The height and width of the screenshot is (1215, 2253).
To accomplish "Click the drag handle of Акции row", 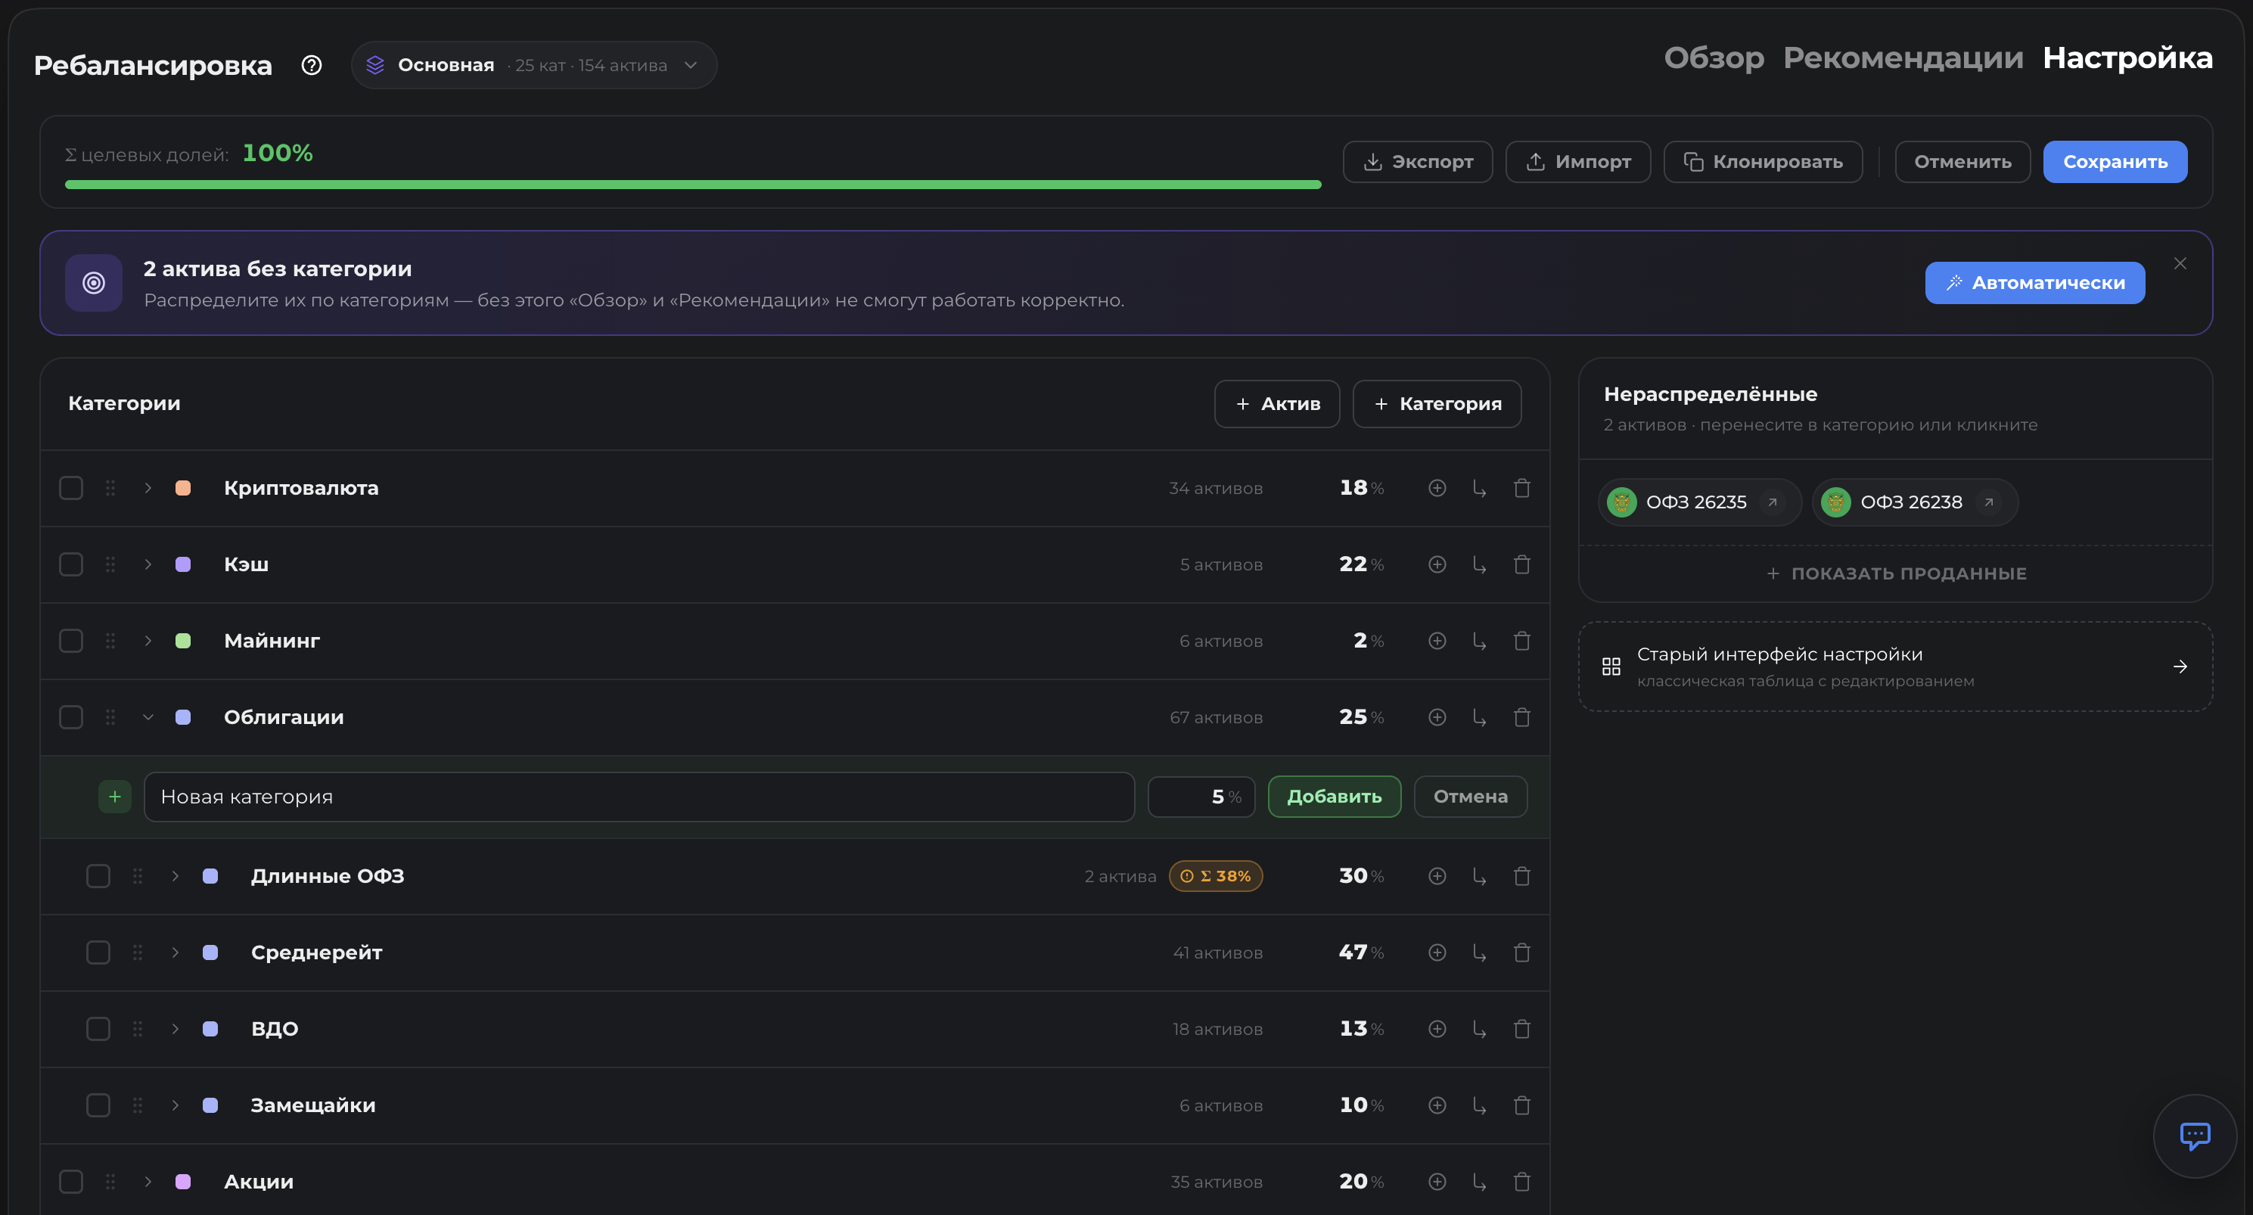I will [110, 1182].
